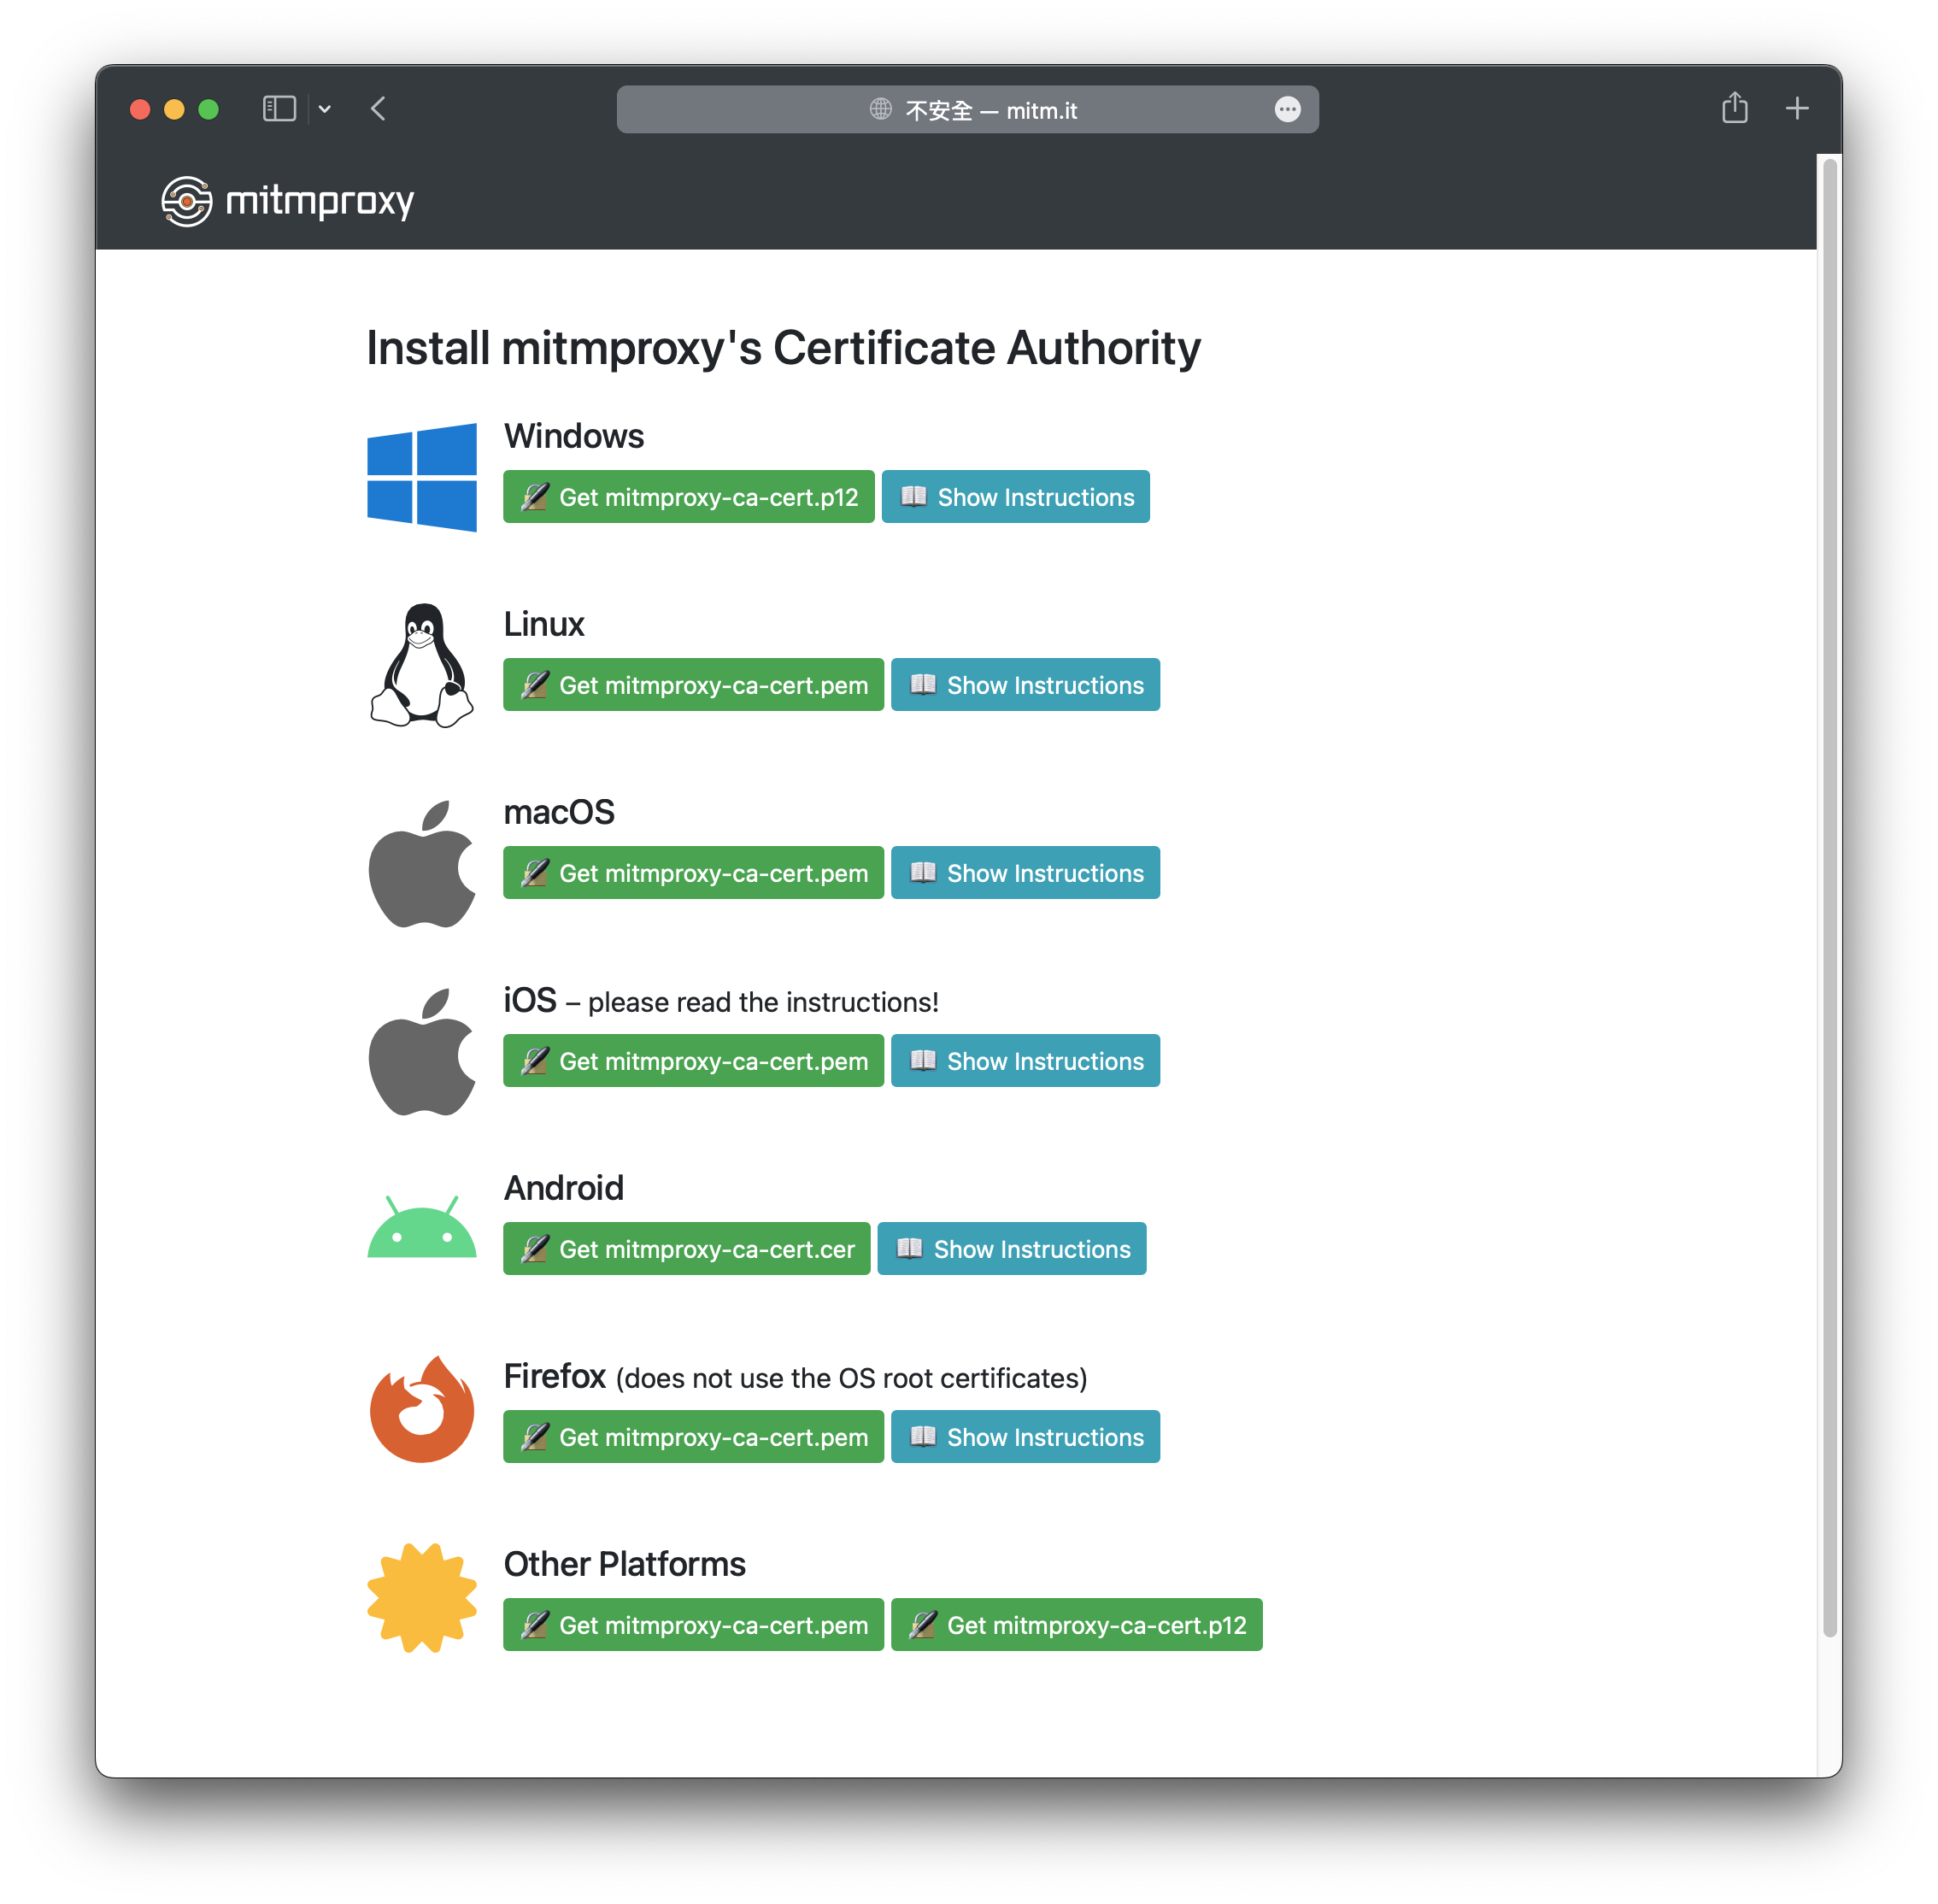Viewport: 1938px width, 1904px height.
Task: Click the Apple logo beside iOS
Action: tap(422, 1052)
